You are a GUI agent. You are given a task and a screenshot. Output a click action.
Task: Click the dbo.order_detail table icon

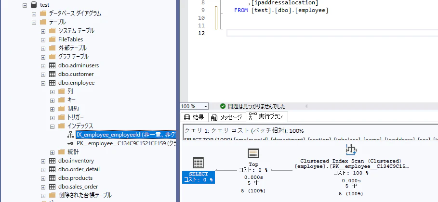pos(52,169)
